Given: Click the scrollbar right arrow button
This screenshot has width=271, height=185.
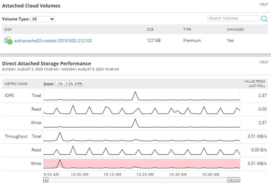Looking at the screenshot, I should [x=238, y=180].
